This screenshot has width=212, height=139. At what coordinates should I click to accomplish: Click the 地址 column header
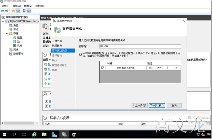click(164, 63)
